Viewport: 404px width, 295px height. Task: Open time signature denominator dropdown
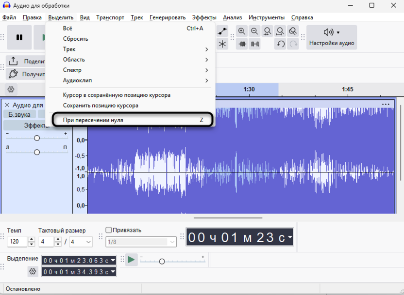click(81, 242)
